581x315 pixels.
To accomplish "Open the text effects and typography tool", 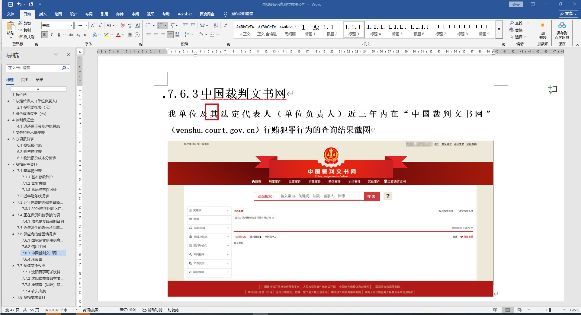I will pyautogui.click(x=95, y=35).
